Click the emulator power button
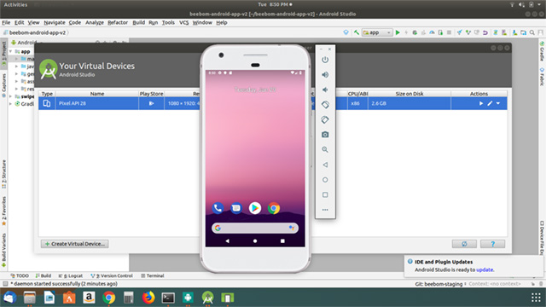546x307 pixels. coord(325,60)
